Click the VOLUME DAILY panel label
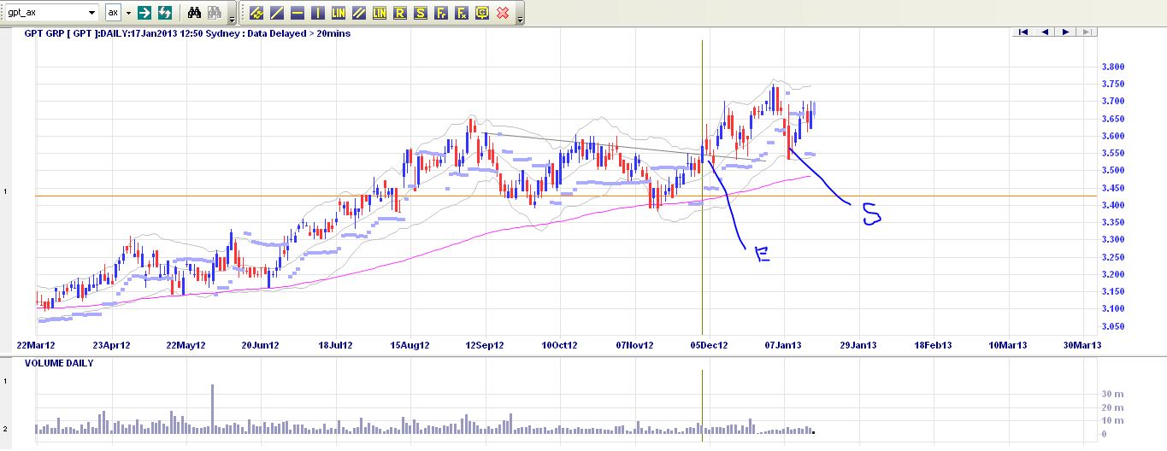 [59, 363]
